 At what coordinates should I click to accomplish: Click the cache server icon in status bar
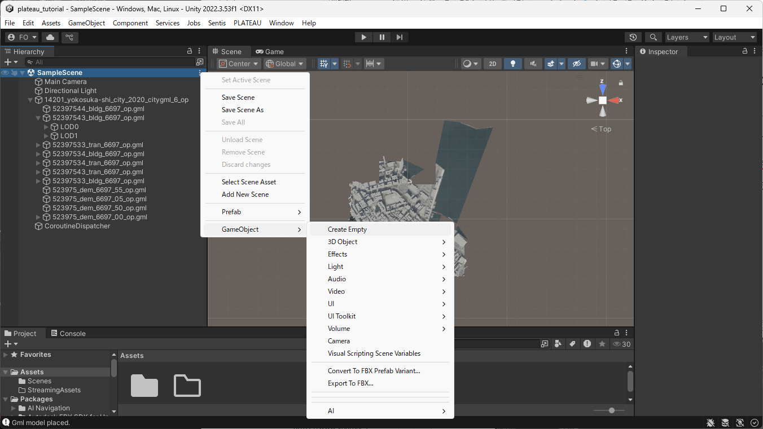pyautogui.click(x=725, y=423)
